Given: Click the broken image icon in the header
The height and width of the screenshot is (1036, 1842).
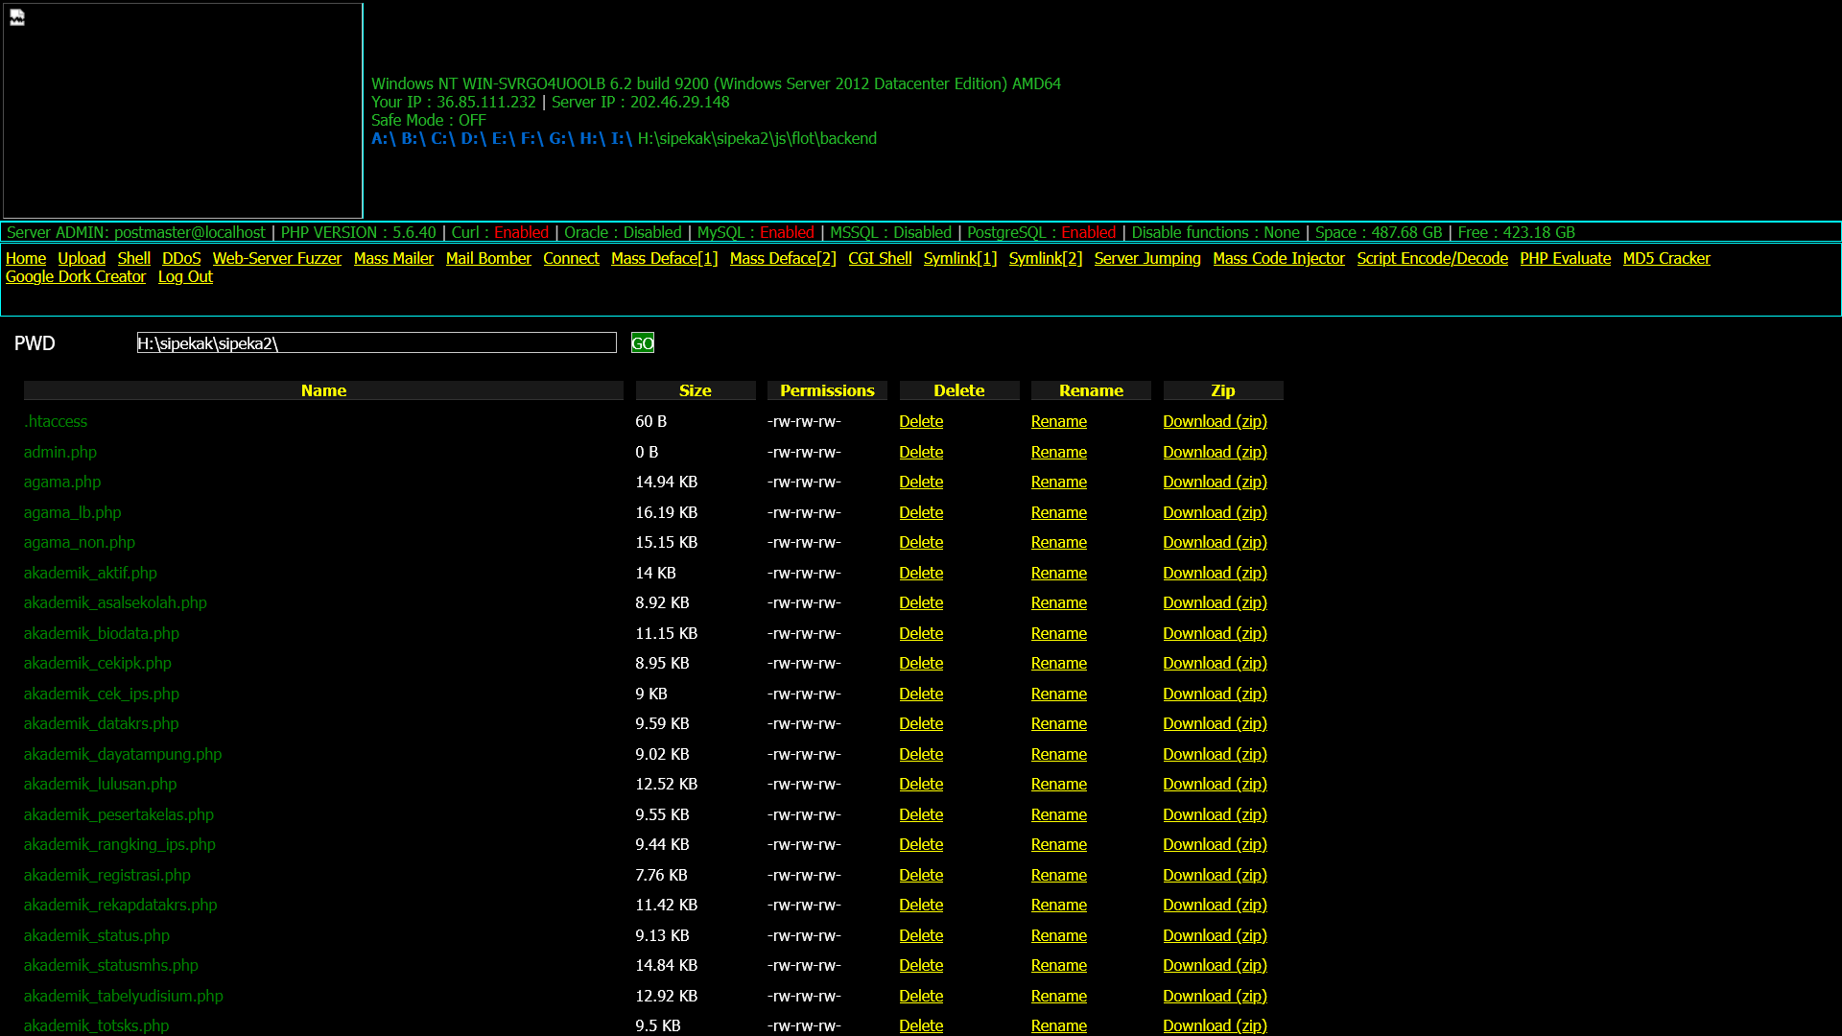Looking at the screenshot, I should pyautogui.click(x=17, y=17).
